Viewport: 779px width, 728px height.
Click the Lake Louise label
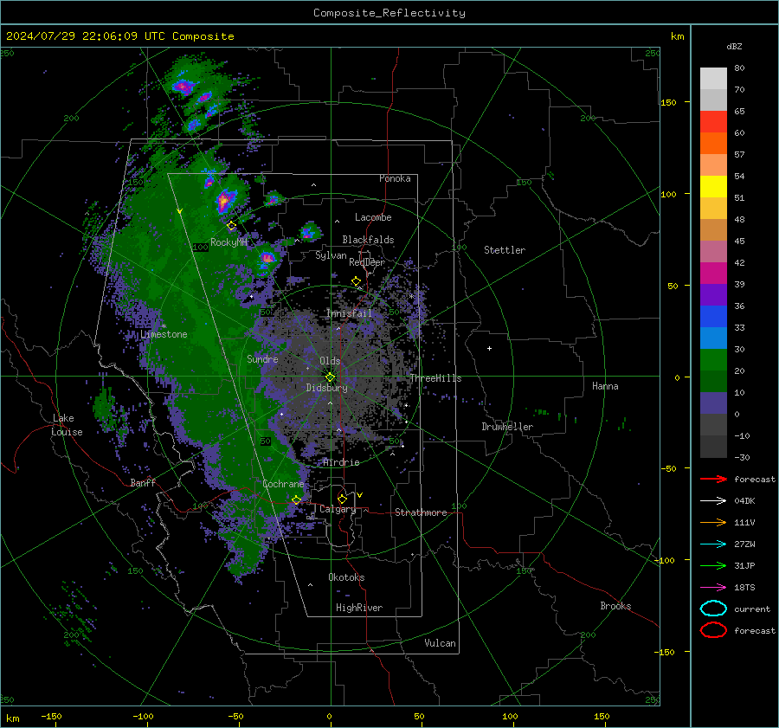67,425
